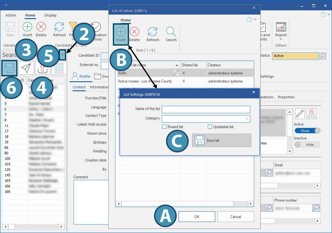Toggle the Active Show switch

pyautogui.click(x=307, y=131)
